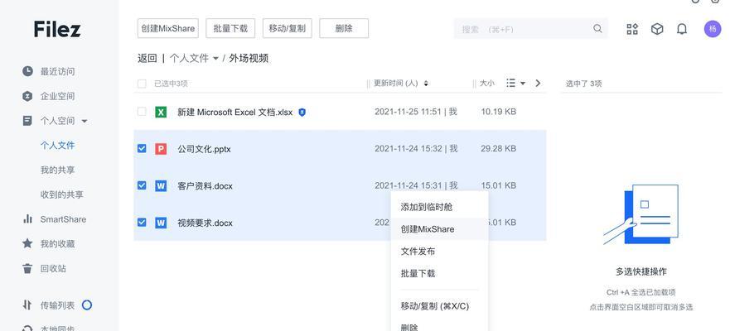Click the 2021-11-25 11:51 timestamp
730x331 pixels.
[408, 112]
